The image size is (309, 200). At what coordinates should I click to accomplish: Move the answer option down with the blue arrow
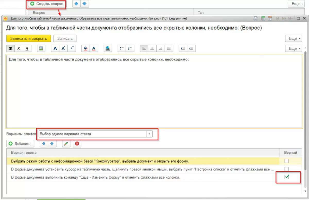point(44,144)
